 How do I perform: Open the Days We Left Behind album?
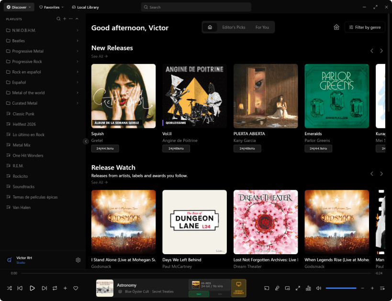(194, 222)
